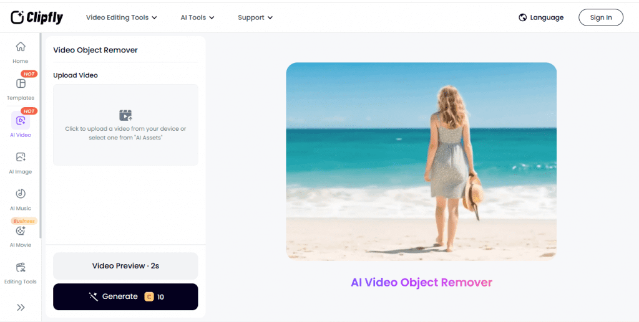Viewport: 639px width, 322px height.
Task: Click the upload video drop area
Action: (125, 125)
